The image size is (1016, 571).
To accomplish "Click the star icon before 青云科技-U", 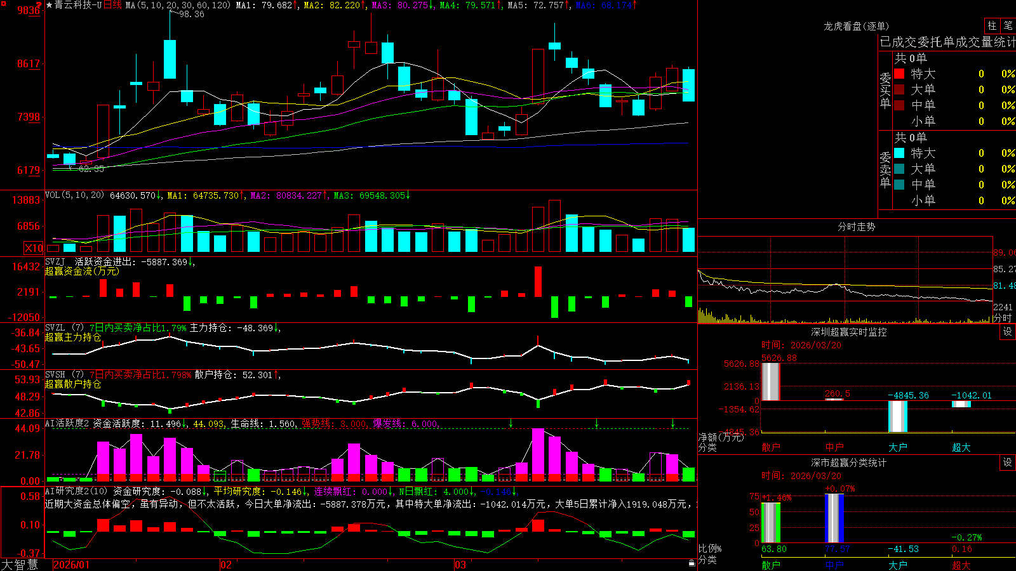I will click(50, 5).
